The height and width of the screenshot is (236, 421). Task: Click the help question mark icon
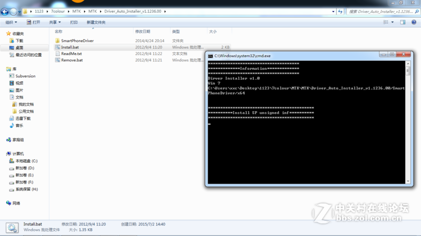pos(414,22)
